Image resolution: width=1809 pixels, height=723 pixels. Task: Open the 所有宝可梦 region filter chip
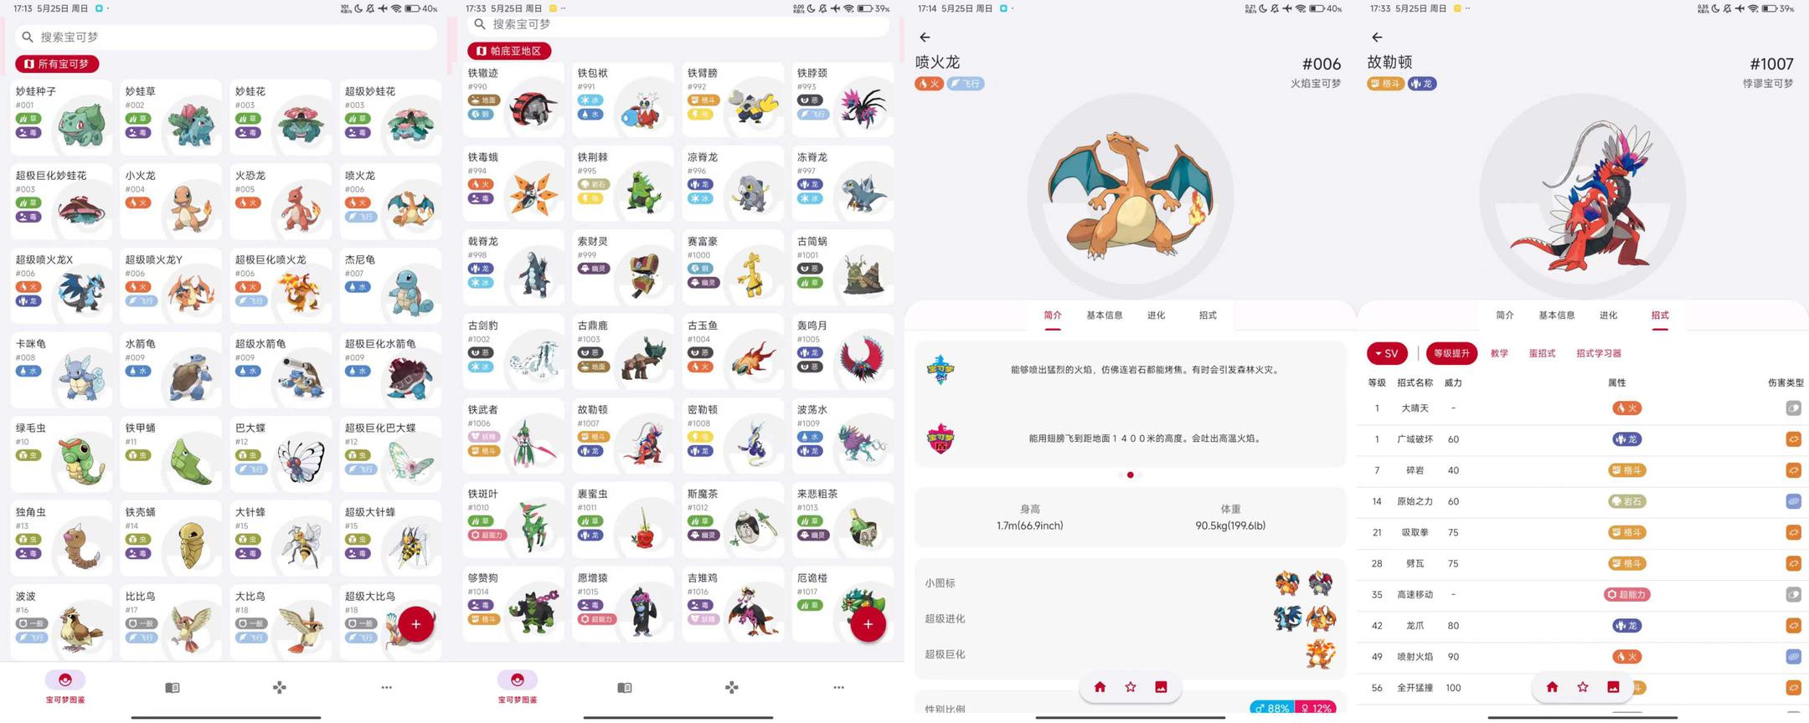point(57,64)
